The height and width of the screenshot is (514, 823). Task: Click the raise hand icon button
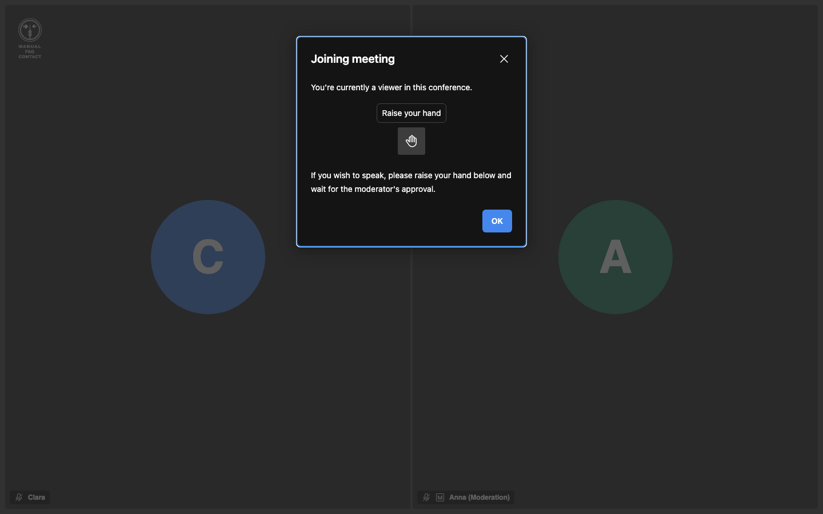click(411, 141)
